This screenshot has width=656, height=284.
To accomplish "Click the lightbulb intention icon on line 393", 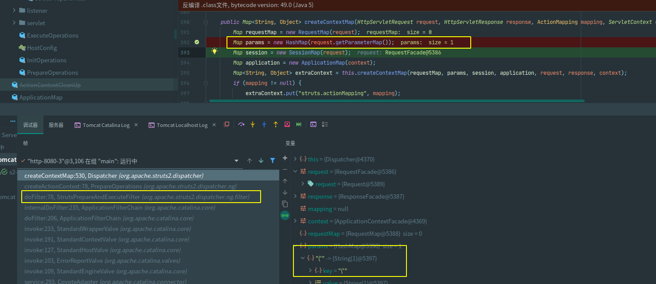I will [x=215, y=52].
